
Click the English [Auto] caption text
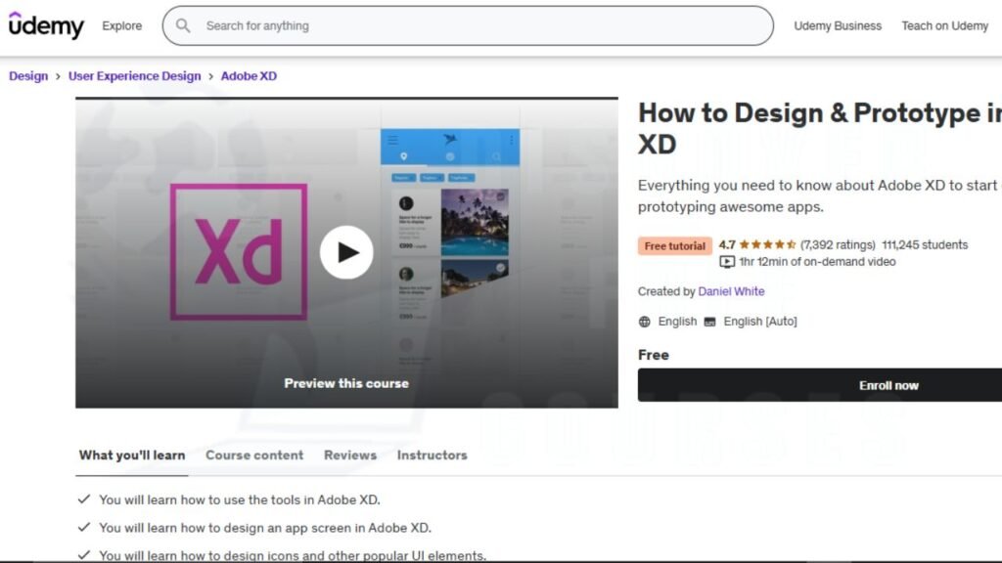coord(759,322)
